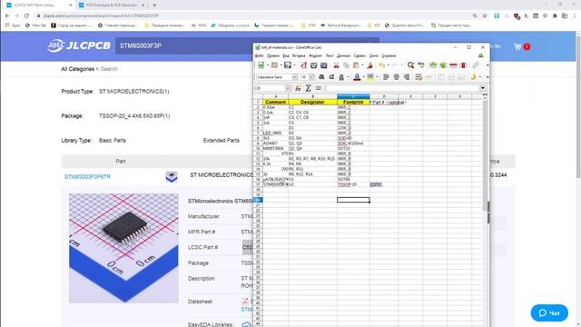Click the Sum sigma icon
Image resolution: width=581 pixels, height=327 pixels.
coord(309,88)
